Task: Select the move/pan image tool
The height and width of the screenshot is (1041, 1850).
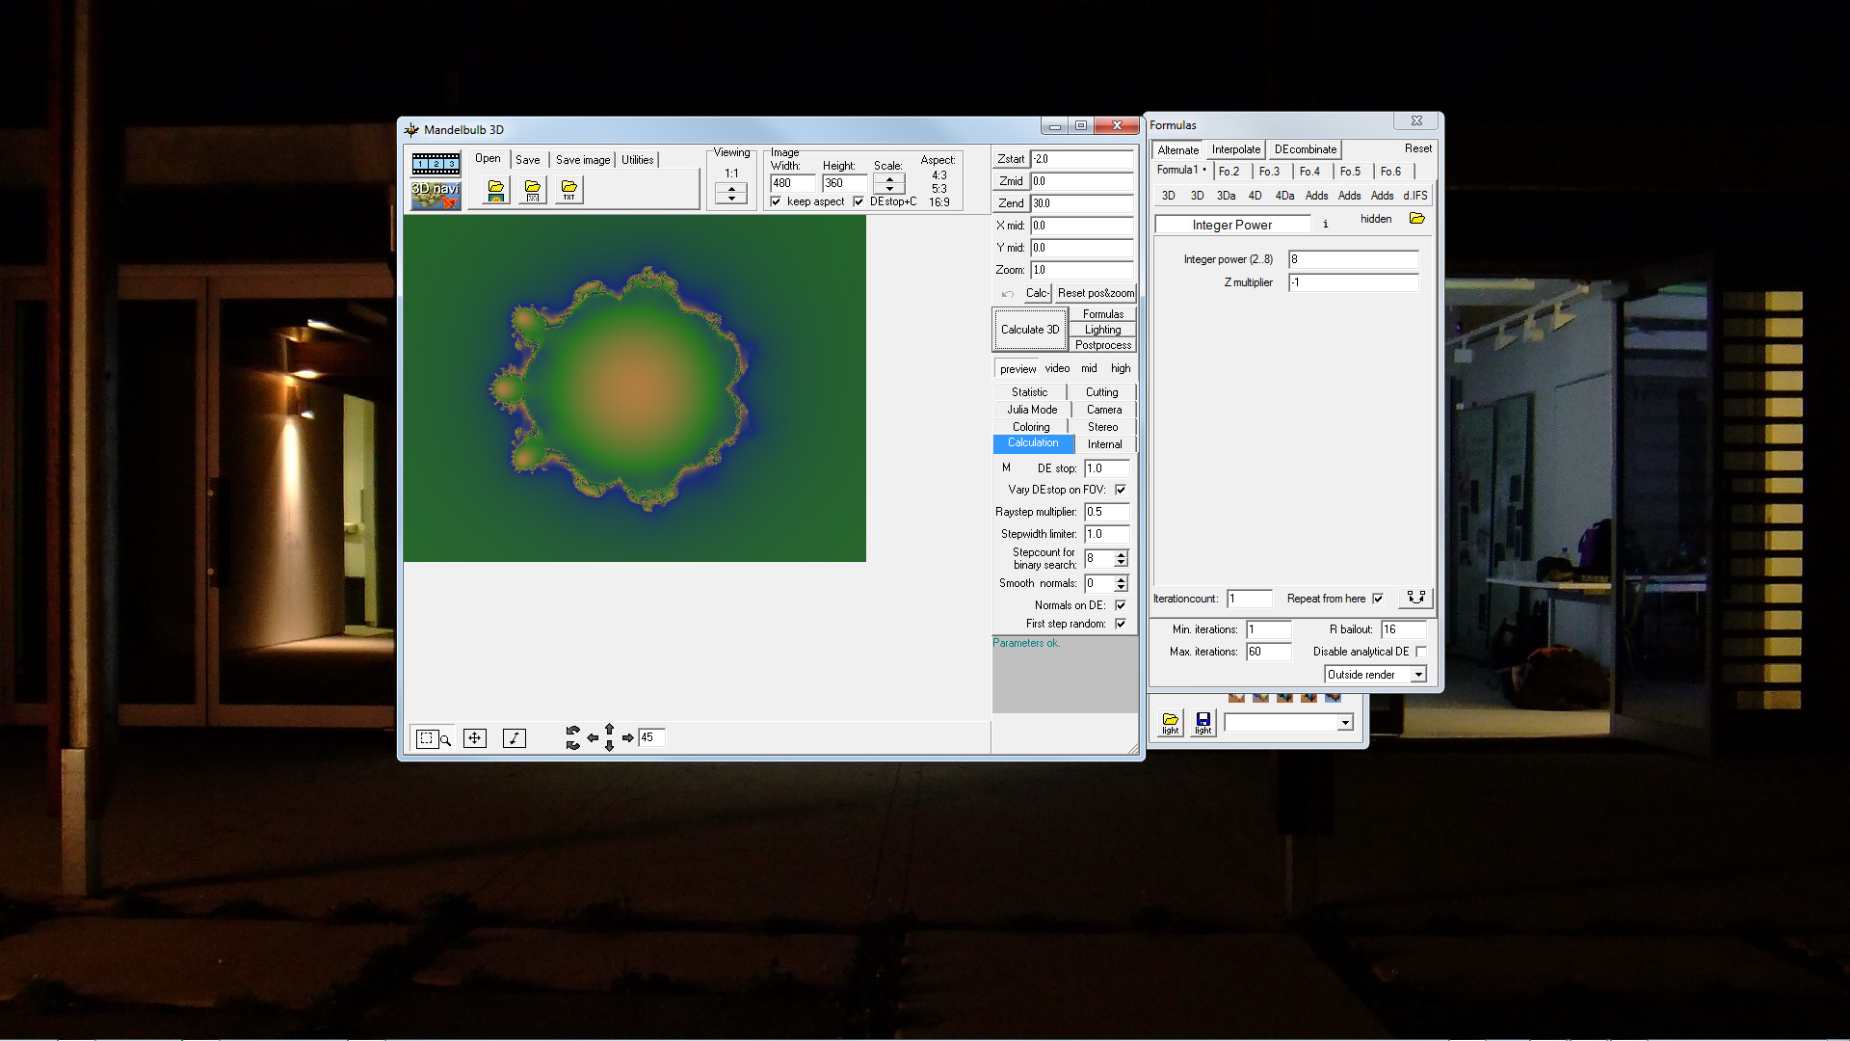Action: pos(474,738)
